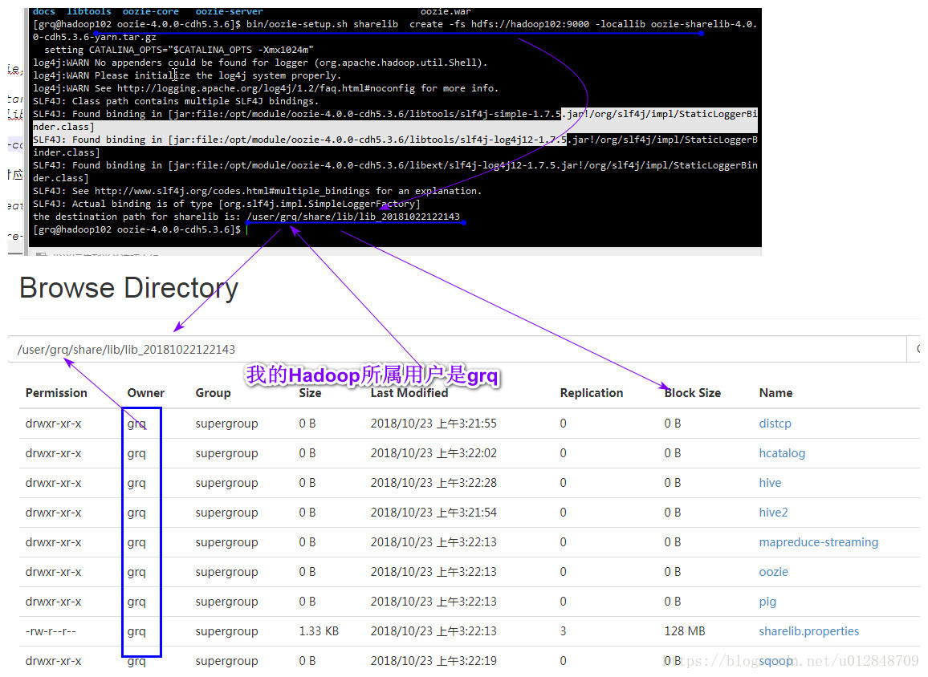This screenshot has width=928, height=677.
Task: Click the oozie.war entry in terminal listing
Action: click(x=446, y=11)
